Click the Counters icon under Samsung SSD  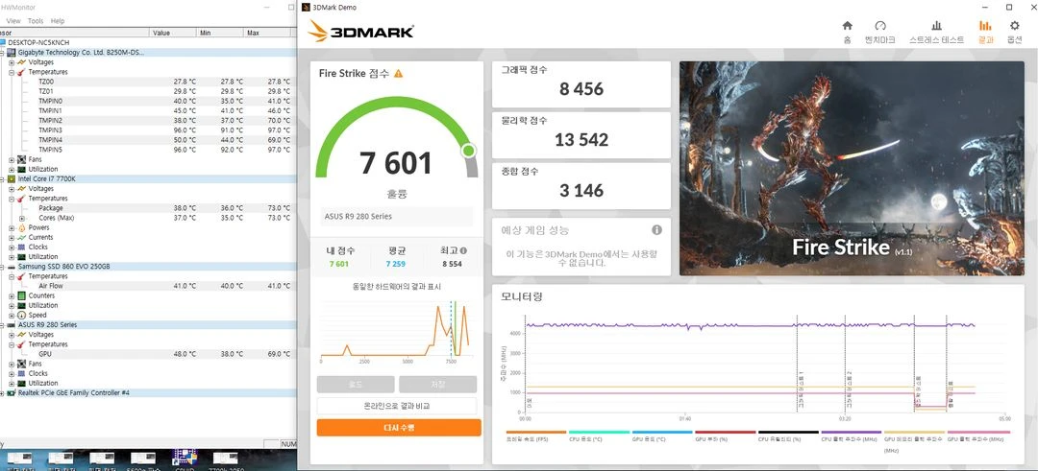(22, 296)
